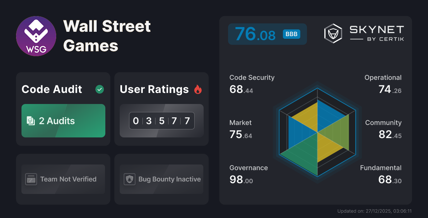Viewport: 428px width, 218px height.
Task: Click the audit document icon on 2 Audits badge
Action: 31,121
